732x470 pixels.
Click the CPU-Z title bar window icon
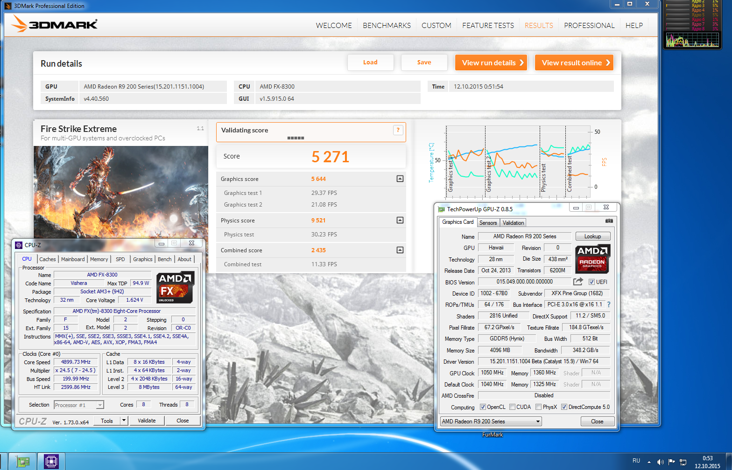19,245
